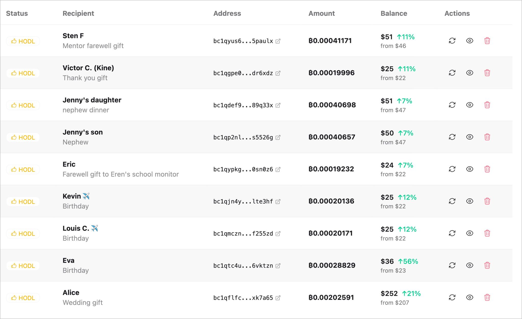Refresh Louis C. birthday gift balance
Viewport: 522px width, 319px height.
tap(452, 233)
